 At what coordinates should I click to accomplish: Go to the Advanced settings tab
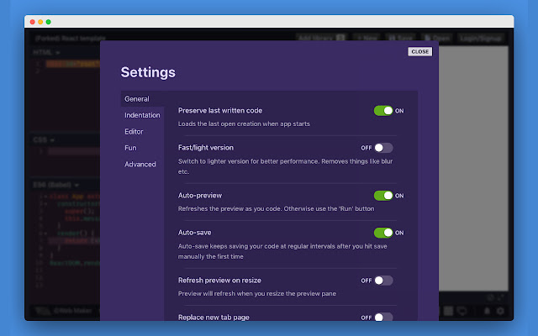tap(140, 164)
